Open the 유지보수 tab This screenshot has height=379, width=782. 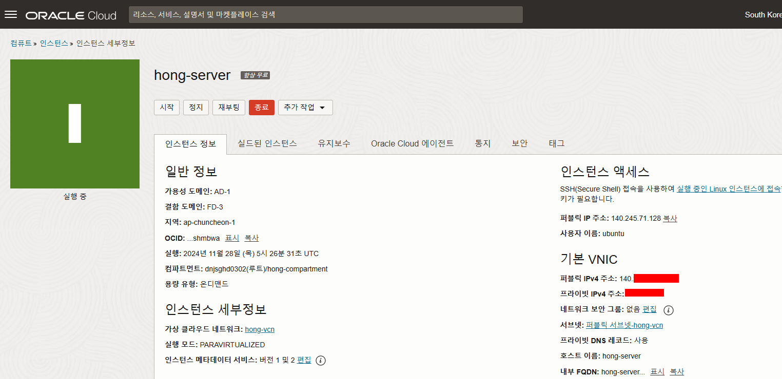point(334,144)
